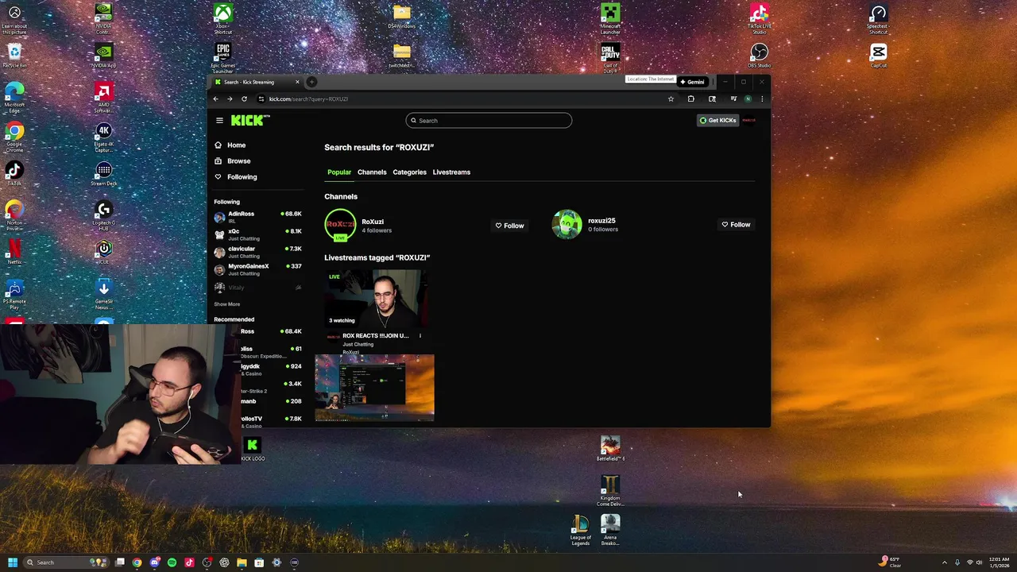This screenshot has height=572, width=1017.
Task: Follow the RoXuzi channel
Action: pos(509,226)
